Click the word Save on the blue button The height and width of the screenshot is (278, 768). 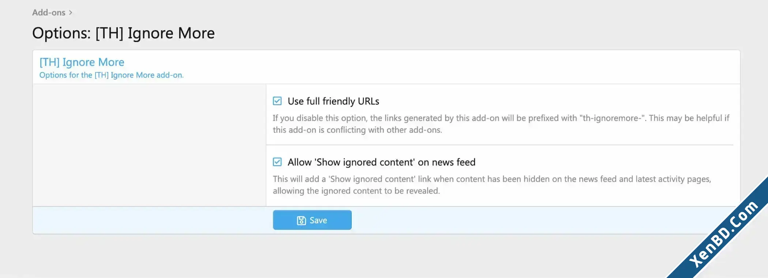(x=318, y=220)
